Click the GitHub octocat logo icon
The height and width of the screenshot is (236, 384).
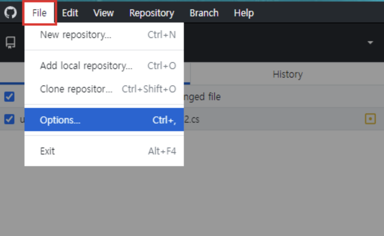point(10,12)
